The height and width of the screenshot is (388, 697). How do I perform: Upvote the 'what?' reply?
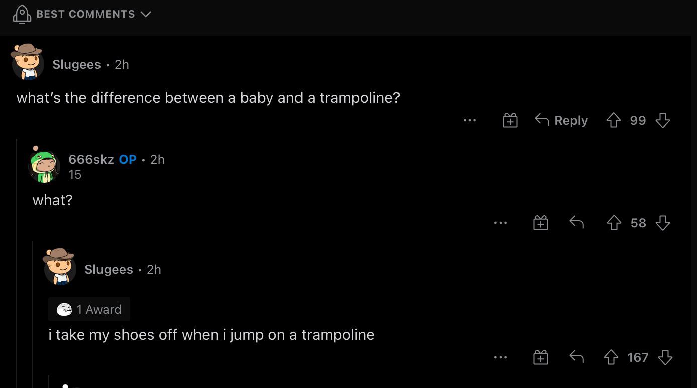point(614,222)
